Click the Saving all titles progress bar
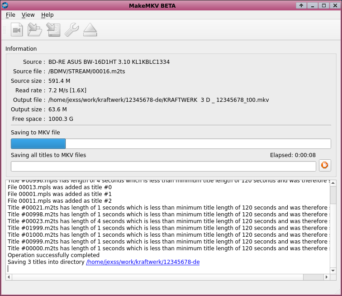This screenshot has width=342, height=296. point(163,167)
